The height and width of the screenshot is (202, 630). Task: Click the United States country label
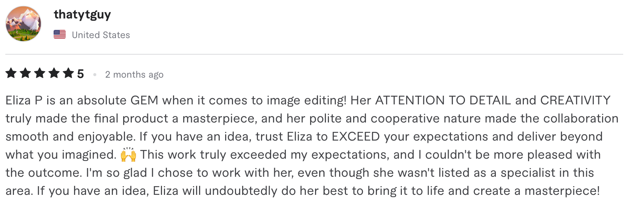click(101, 35)
